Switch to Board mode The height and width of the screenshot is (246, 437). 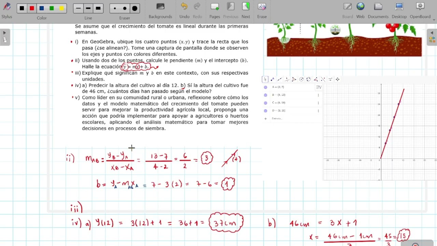[x=348, y=10]
